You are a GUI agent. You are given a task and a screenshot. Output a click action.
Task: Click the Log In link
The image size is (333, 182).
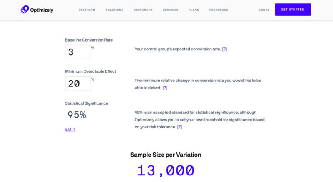264,10
